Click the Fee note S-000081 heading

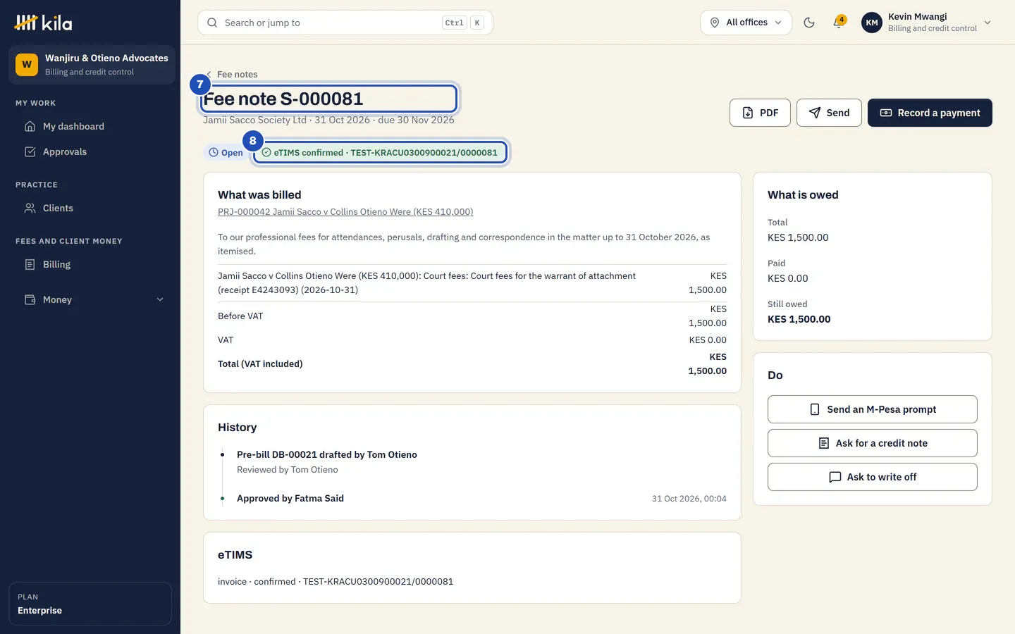tap(283, 99)
